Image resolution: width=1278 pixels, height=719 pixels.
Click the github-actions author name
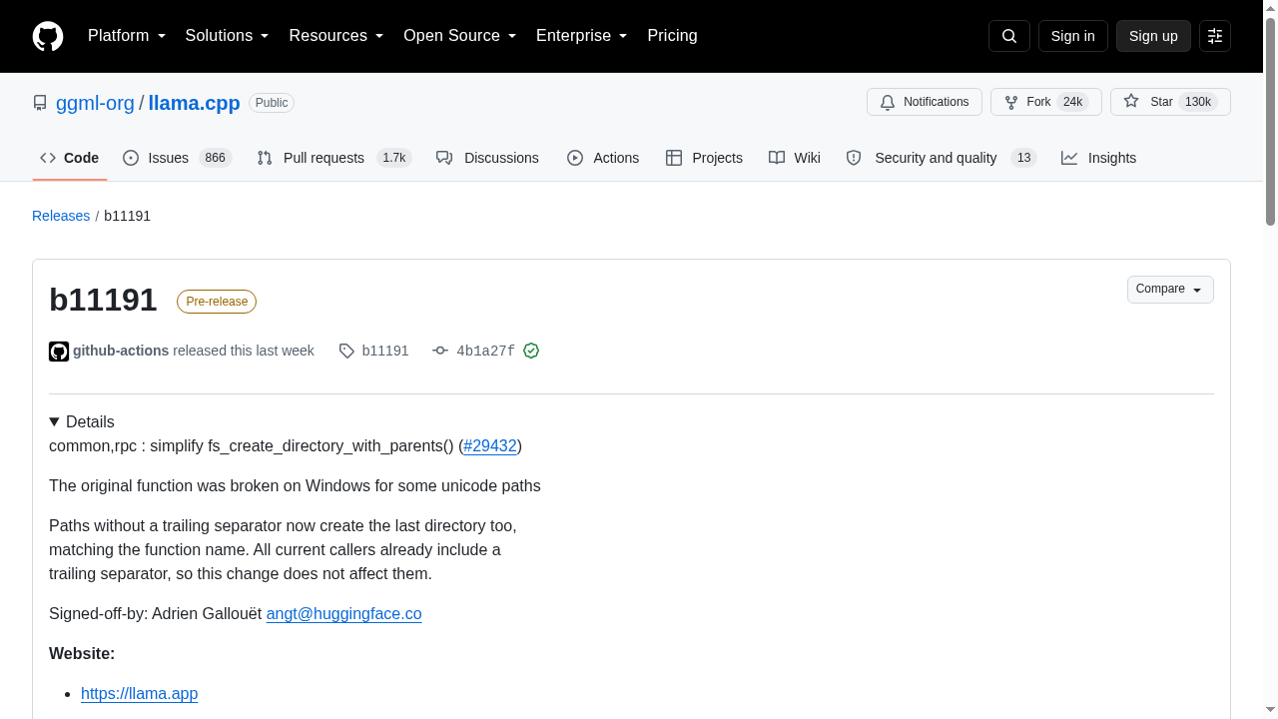(x=121, y=351)
